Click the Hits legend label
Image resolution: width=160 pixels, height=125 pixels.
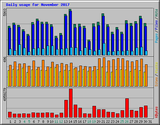click(157, 13)
